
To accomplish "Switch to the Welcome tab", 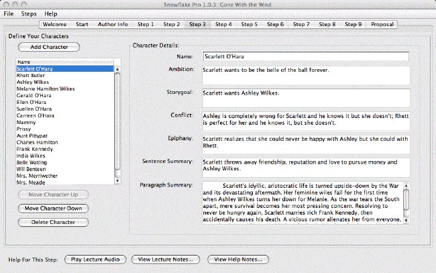I will pos(54,24).
